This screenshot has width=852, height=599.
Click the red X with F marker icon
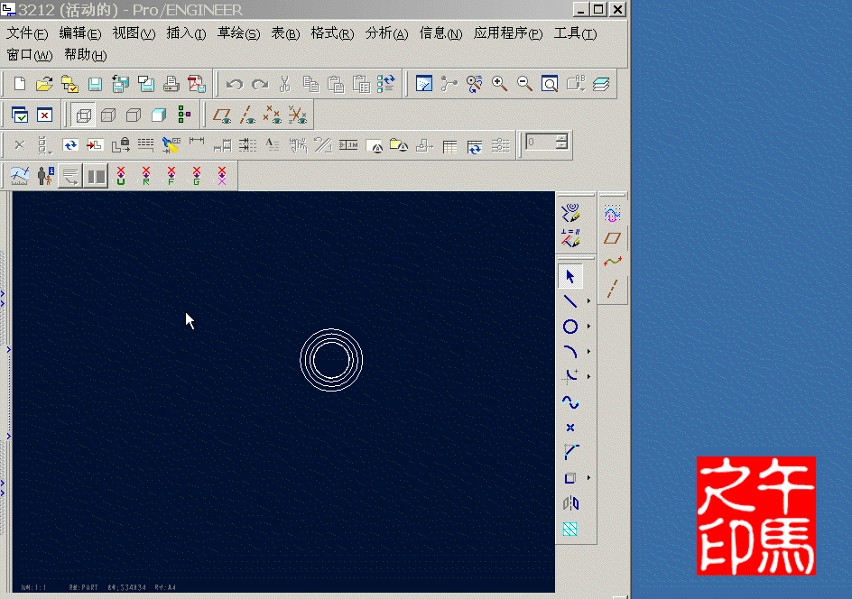(x=171, y=176)
